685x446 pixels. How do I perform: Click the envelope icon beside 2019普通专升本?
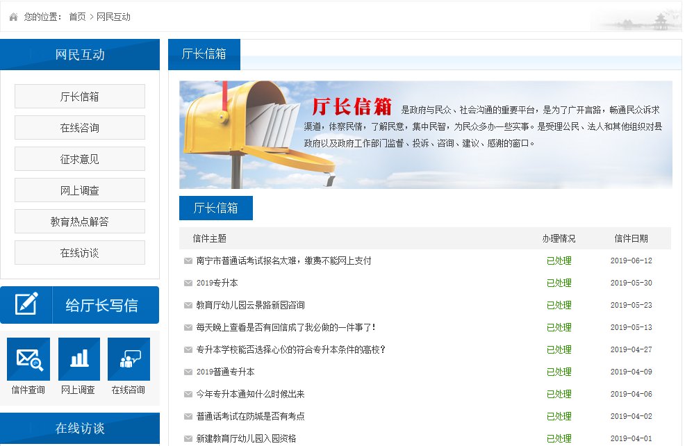[188, 372]
